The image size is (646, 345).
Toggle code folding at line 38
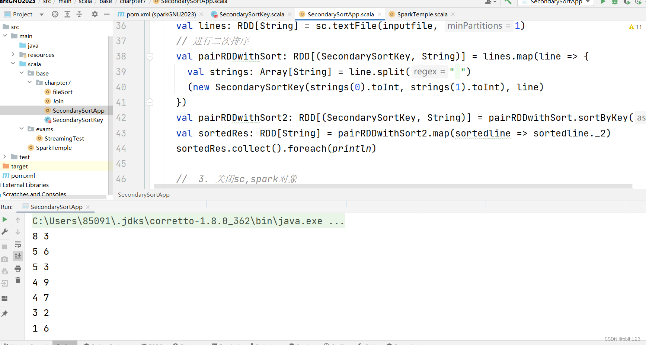pos(150,57)
